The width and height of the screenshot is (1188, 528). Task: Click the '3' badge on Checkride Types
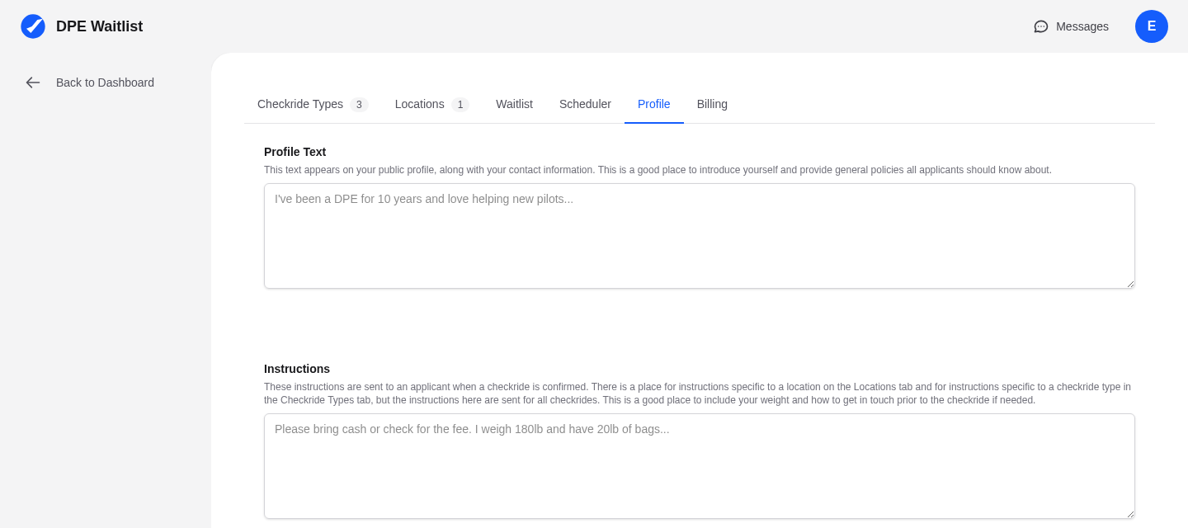[x=359, y=105]
